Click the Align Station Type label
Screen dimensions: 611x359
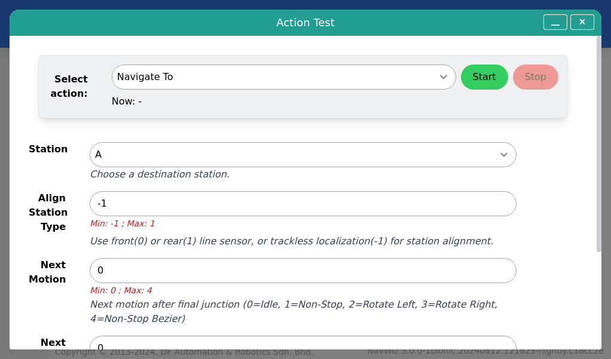tap(48, 212)
